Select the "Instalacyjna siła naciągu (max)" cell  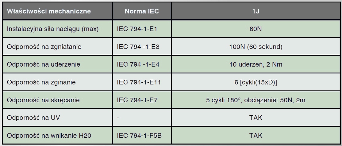(x=54, y=29)
